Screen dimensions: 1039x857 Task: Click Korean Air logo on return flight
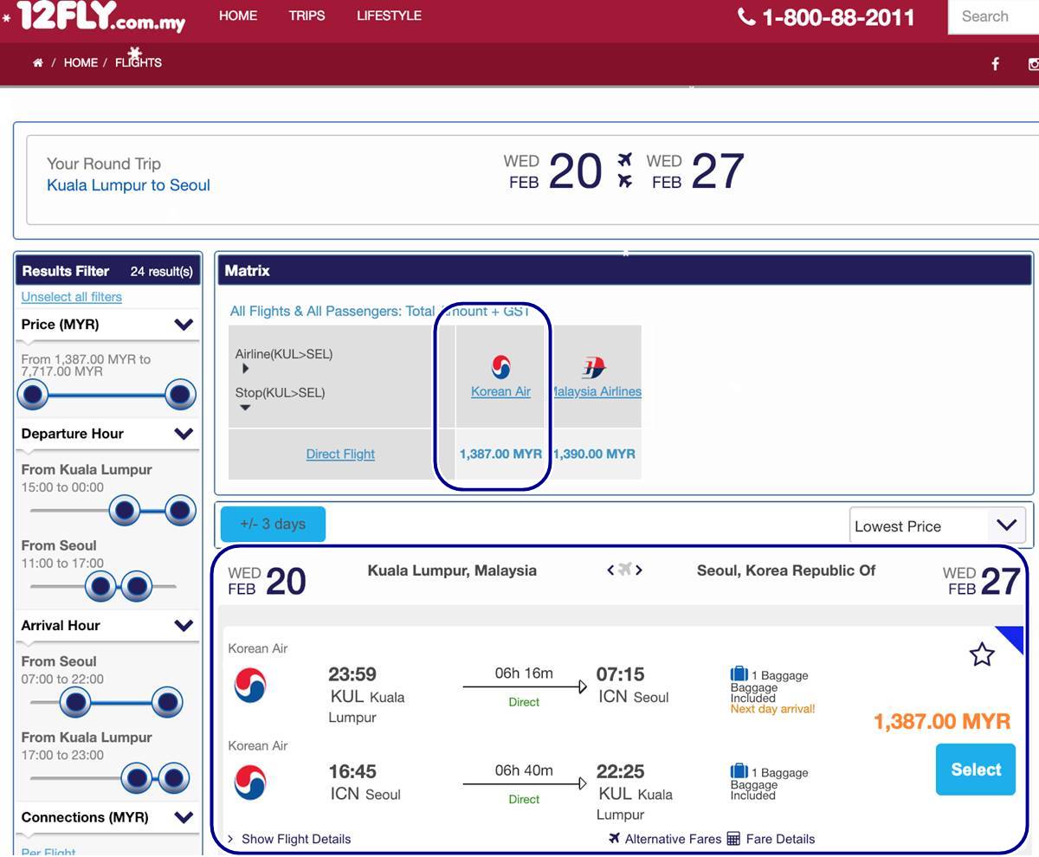(x=250, y=783)
